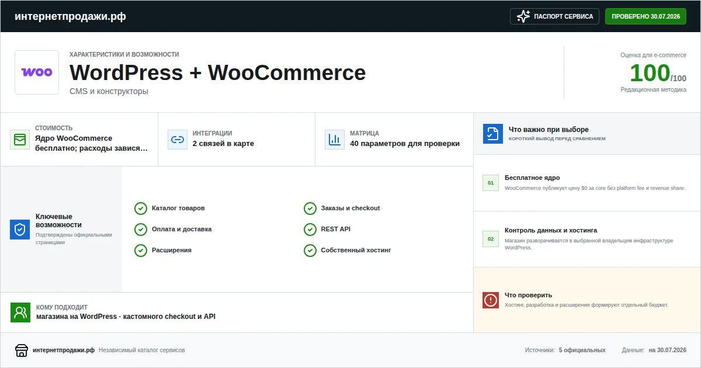This screenshot has height=368, width=701.
Task: Click the на 30.07.2026 data date
Action: point(667,350)
